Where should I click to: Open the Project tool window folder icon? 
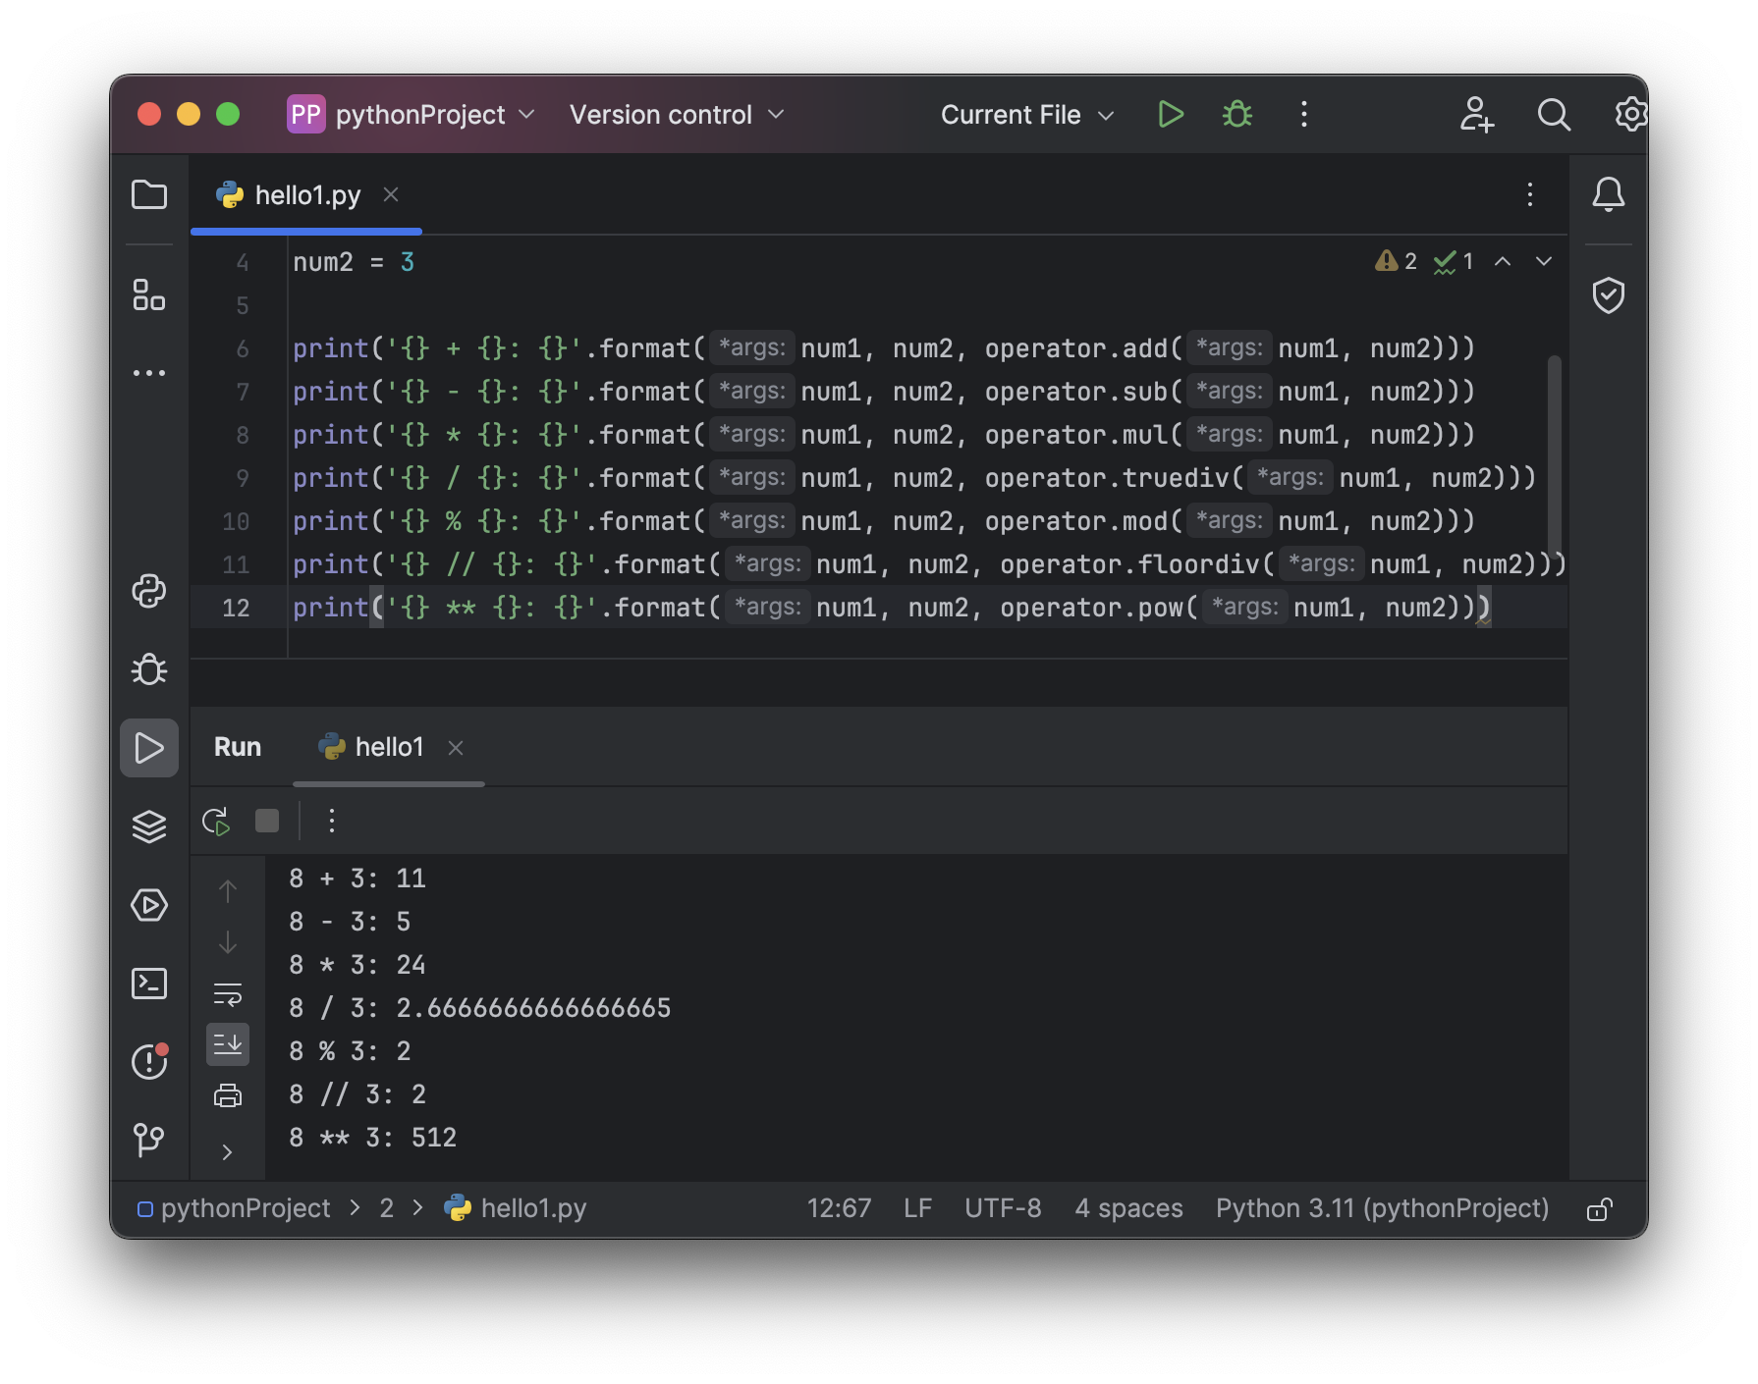(x=149, y=194)
